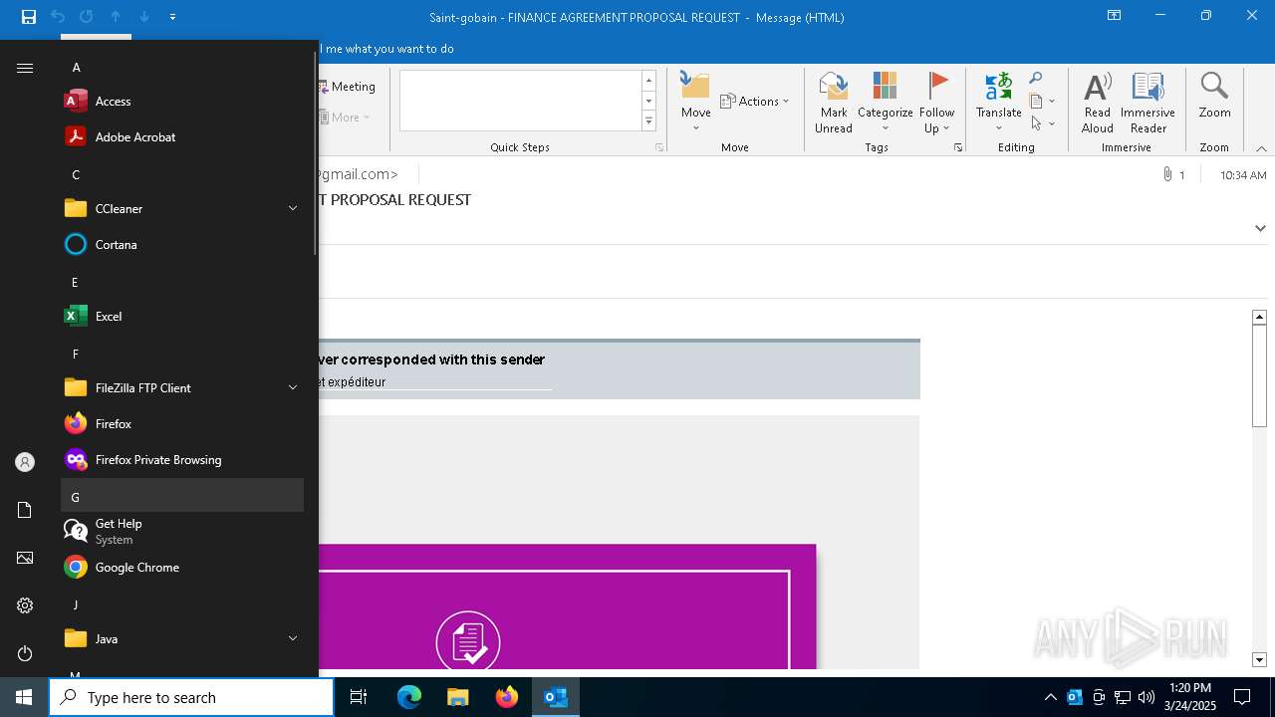The width and height of the screenshot is (1275, 717).
Task: Open Firefox from the Start menu list
Action: pos(182,423)
